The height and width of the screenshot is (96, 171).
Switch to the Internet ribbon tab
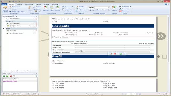[38, 4]
